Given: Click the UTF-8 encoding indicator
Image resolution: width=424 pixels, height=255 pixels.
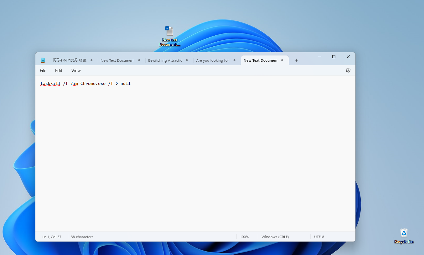Looking at the screenshot, I should click(x=319, y=237).
